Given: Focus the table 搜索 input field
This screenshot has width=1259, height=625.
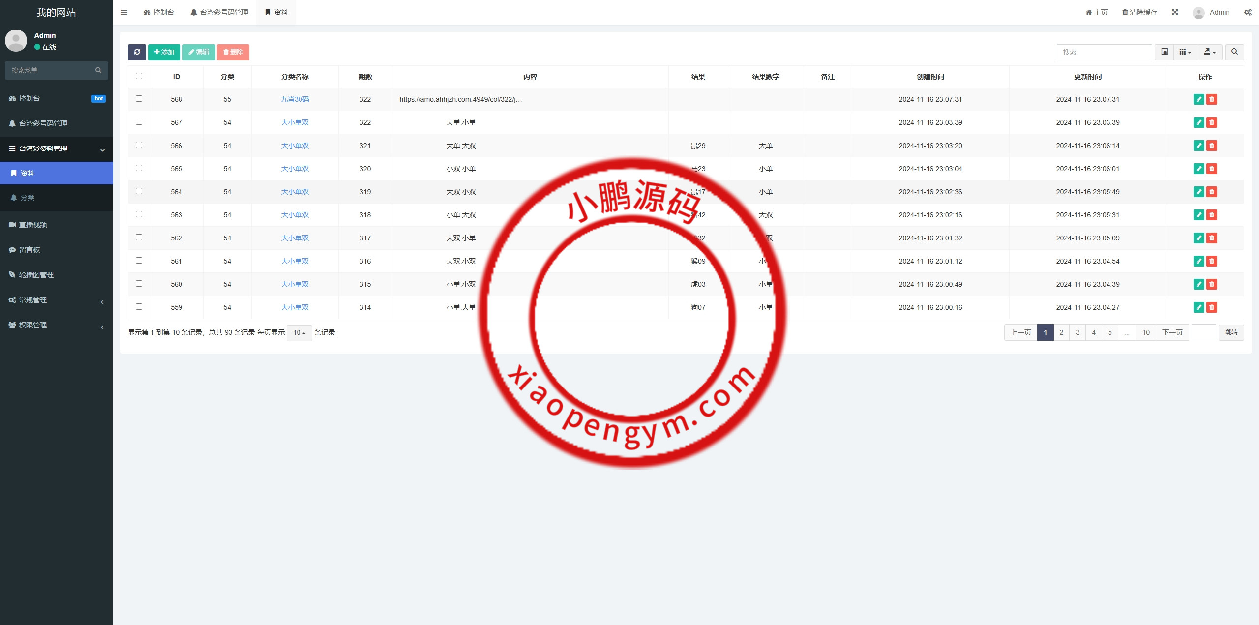Looking at the screenshot, I should click(1105, 52).
